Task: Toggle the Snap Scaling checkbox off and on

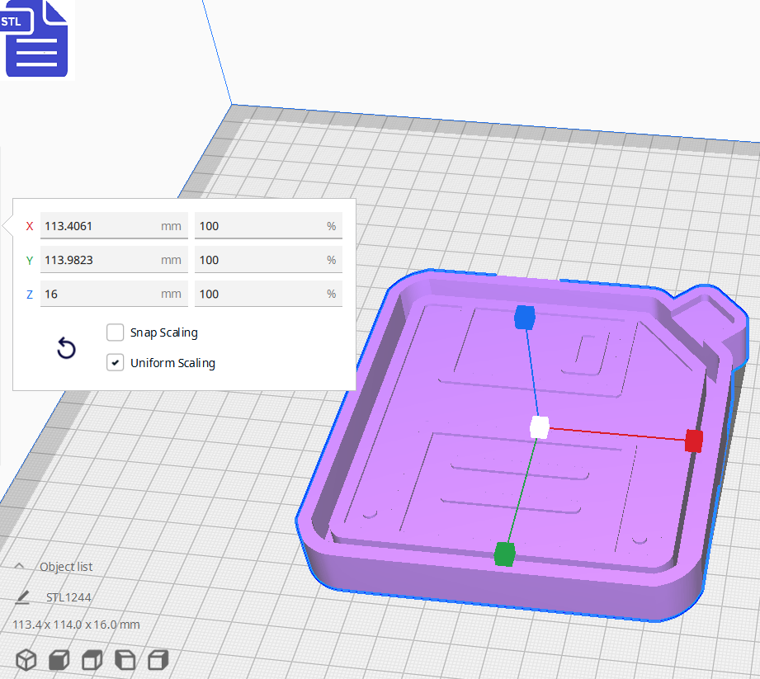Action: click(x=115, y=332)
